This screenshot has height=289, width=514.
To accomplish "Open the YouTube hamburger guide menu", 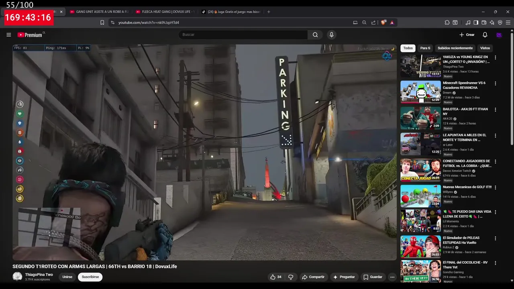I will pos(8,35).
